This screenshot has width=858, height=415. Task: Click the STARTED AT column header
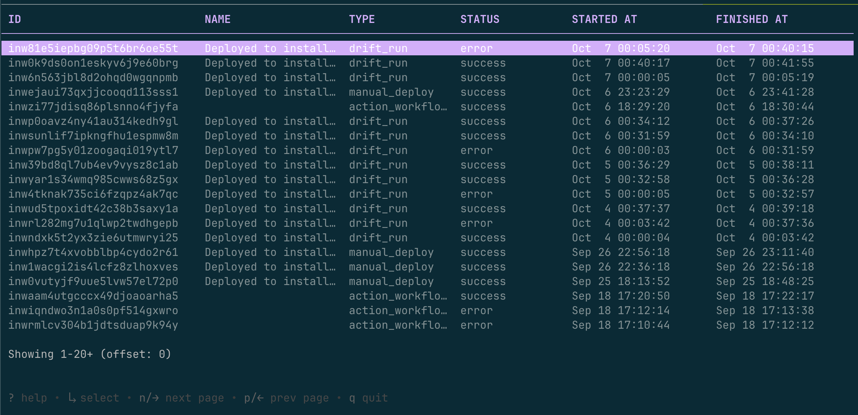(604, 19)
